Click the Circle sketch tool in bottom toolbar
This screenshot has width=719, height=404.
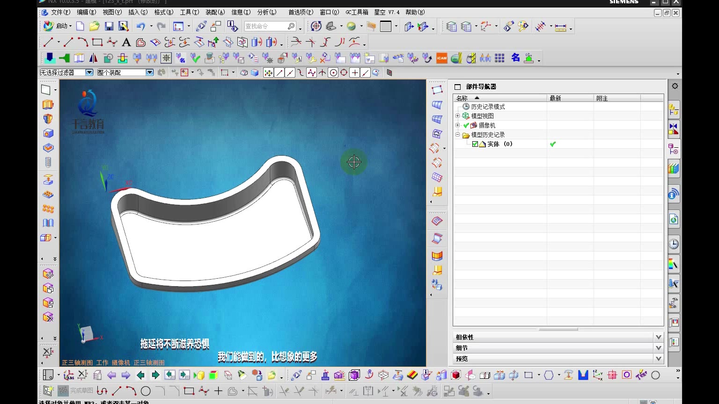coord(146,391)
